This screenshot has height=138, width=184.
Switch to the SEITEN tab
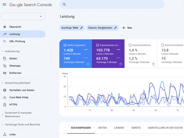tap(102, 128)
